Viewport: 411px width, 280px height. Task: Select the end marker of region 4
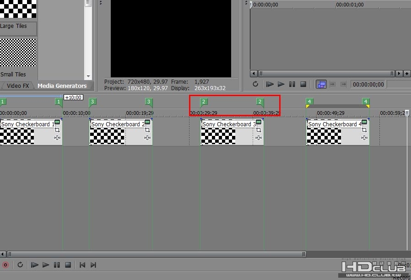366,102
